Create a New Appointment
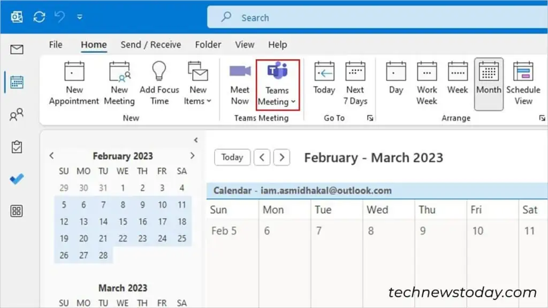The height and width of the screenshot is (308, 548). point(73,83)
